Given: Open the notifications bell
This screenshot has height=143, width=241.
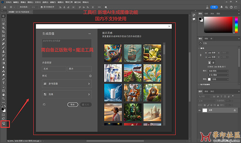Looking at the screenshot, I should point(221,7).
